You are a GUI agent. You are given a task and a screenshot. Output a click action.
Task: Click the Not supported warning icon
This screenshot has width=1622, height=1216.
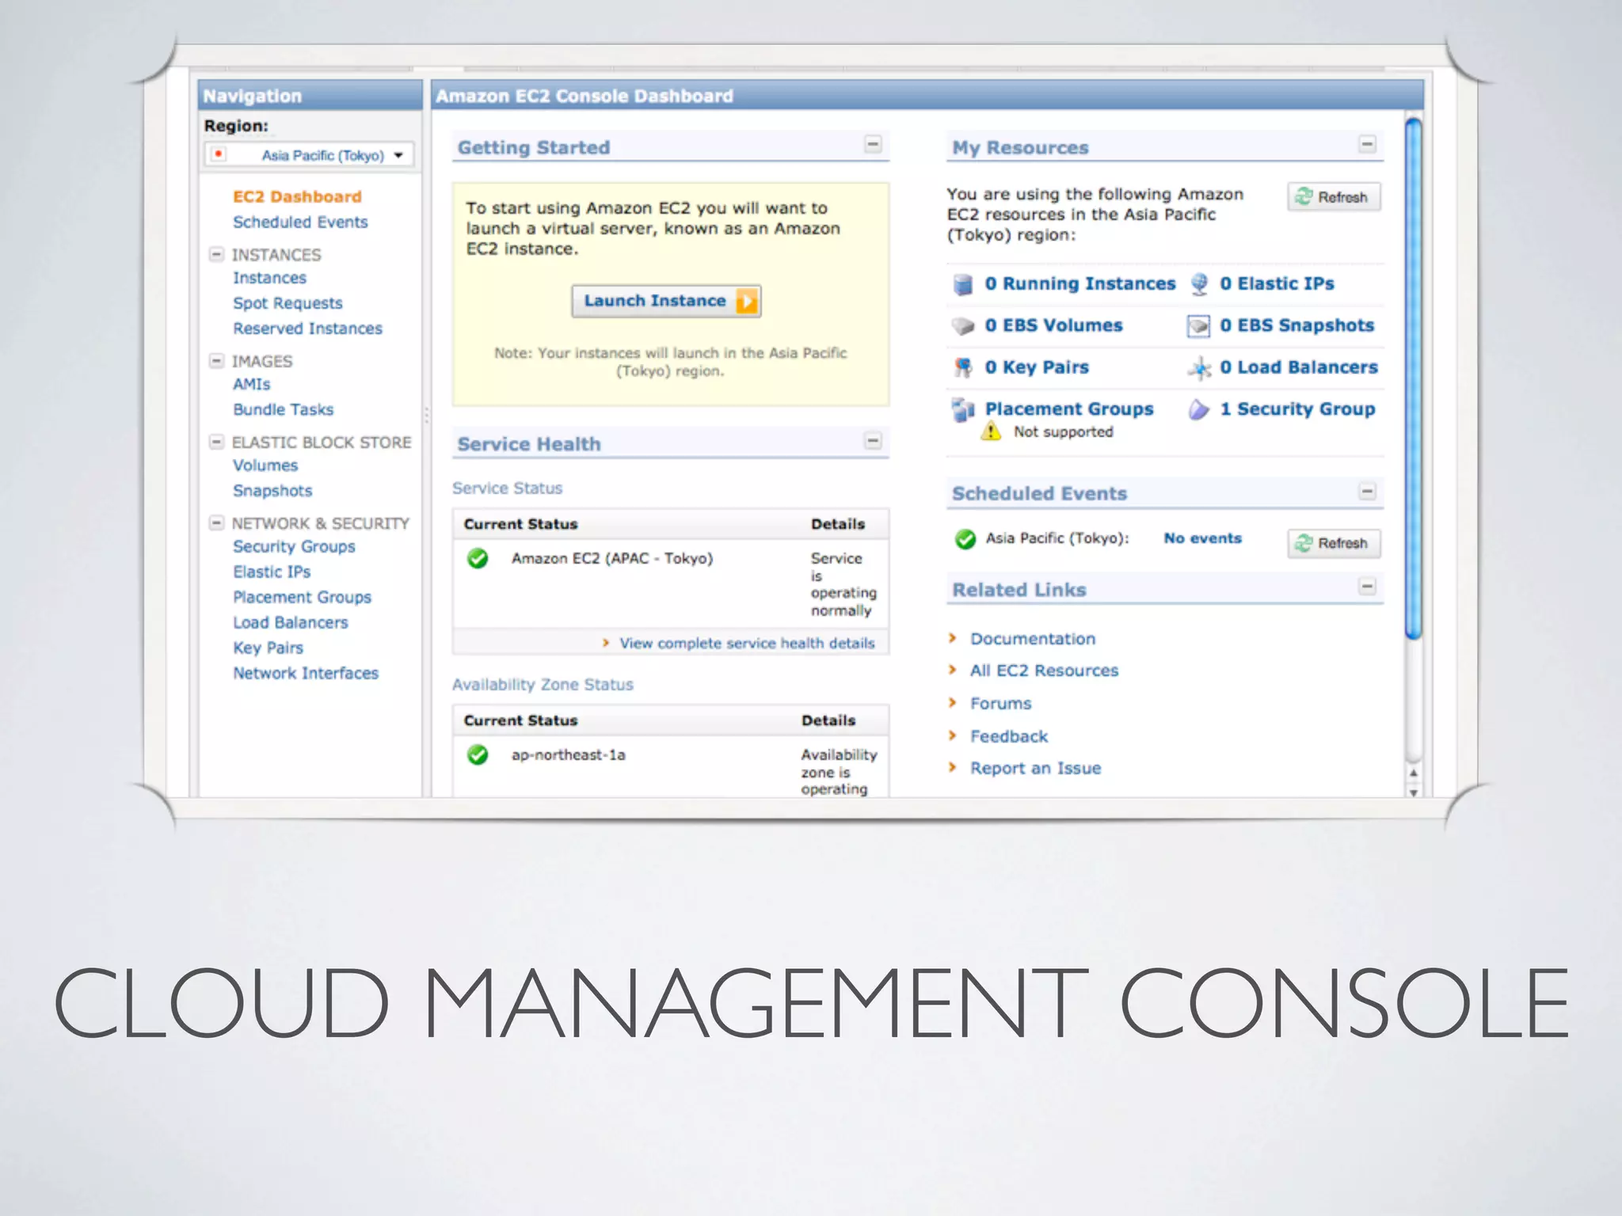[x=991, y=431]
